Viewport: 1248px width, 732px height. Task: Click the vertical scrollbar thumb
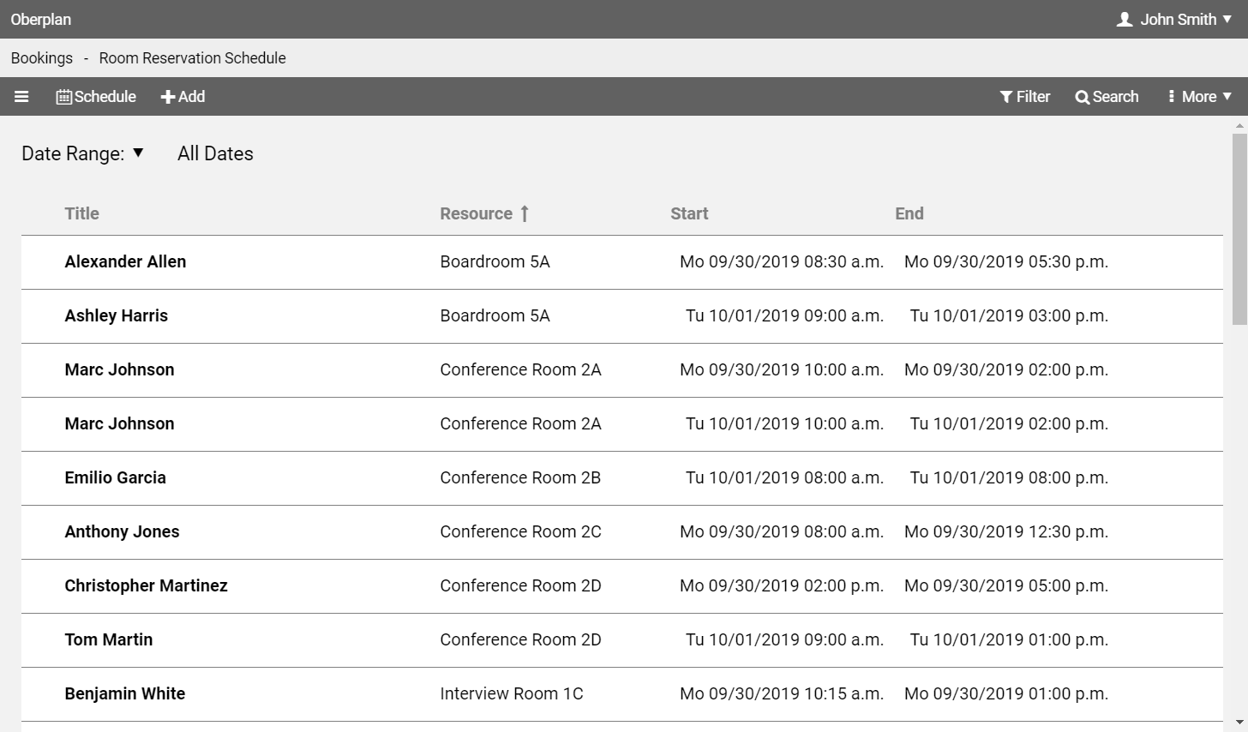[x=1239, y=229]
